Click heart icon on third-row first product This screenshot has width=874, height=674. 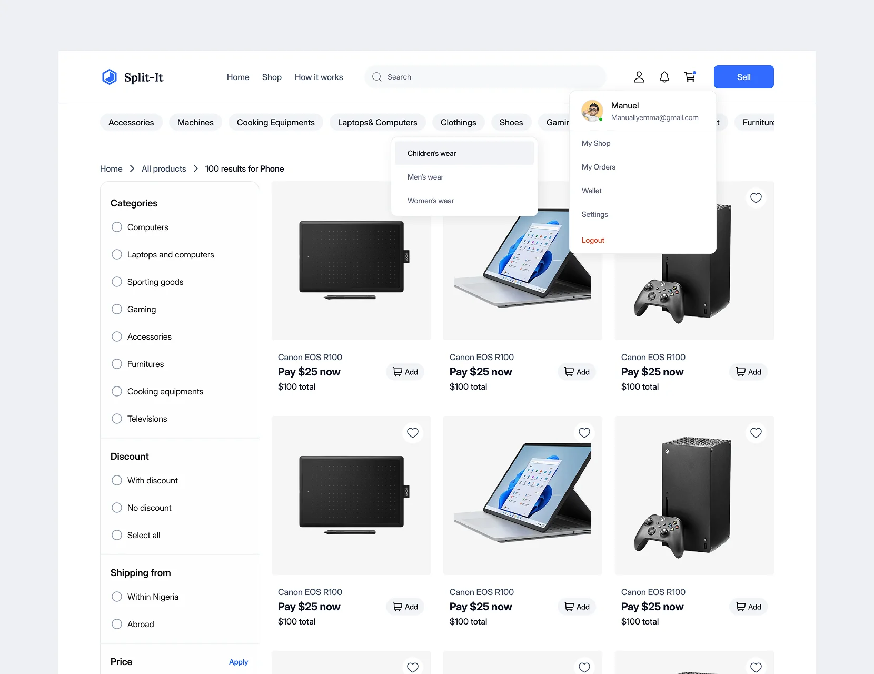point(413,667)
